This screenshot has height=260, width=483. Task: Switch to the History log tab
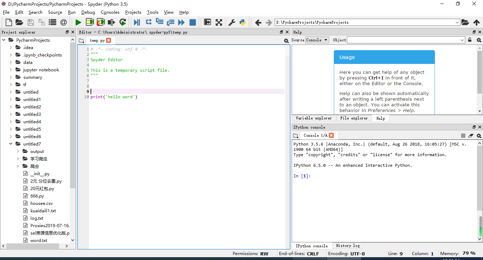pos(348,246)
